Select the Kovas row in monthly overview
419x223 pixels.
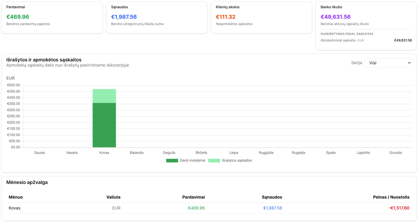click(x=15, y=208)
